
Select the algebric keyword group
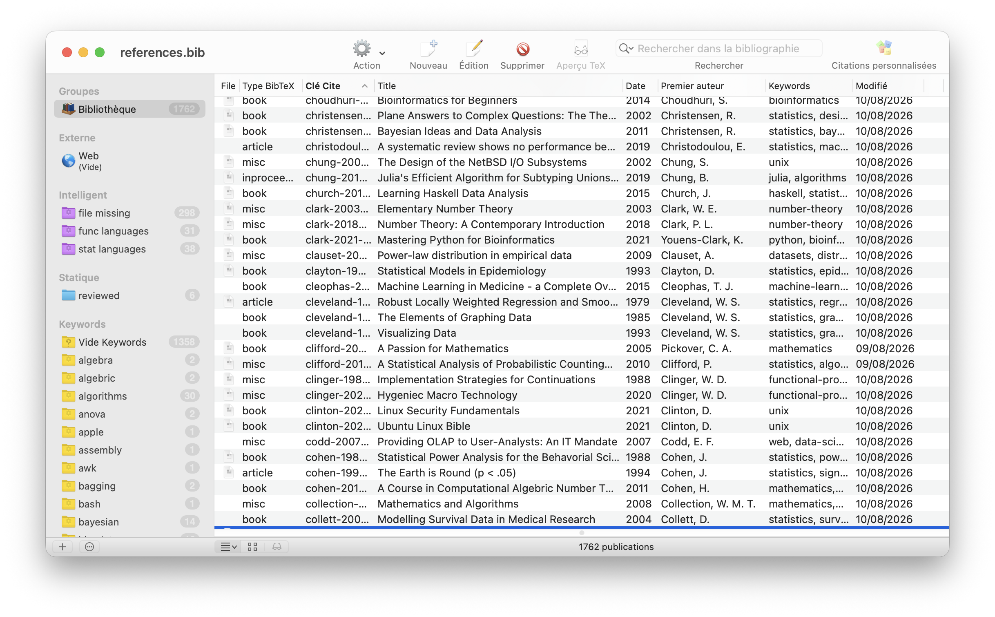[x=129, y=378]
